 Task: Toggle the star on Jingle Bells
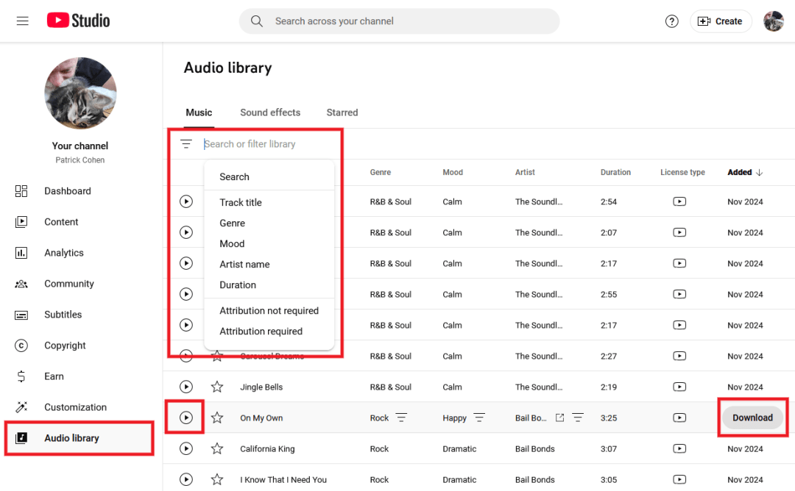[217, 387]
